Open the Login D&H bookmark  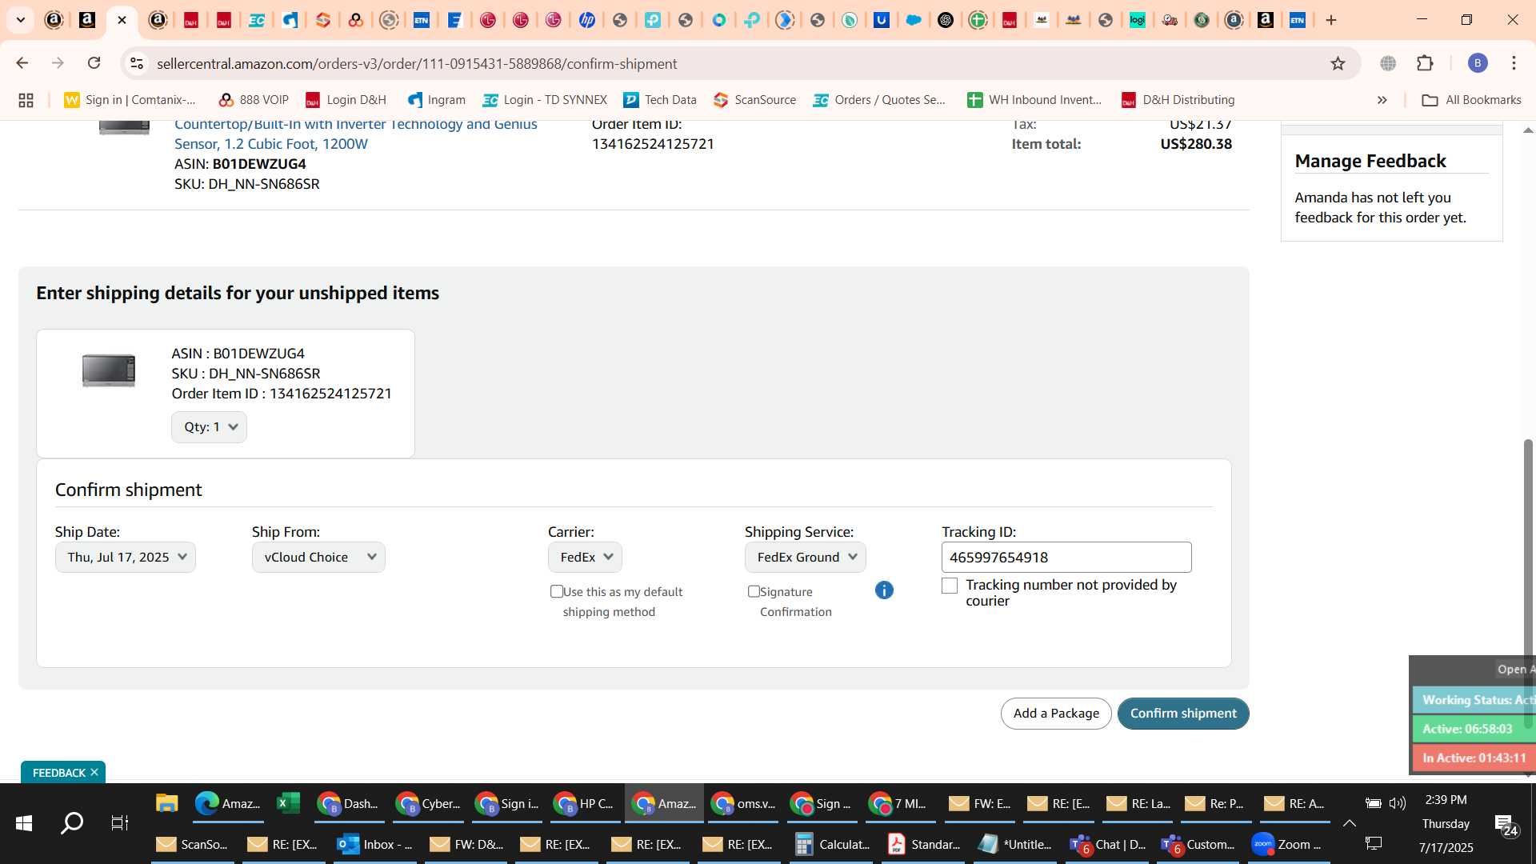[346, 100]
